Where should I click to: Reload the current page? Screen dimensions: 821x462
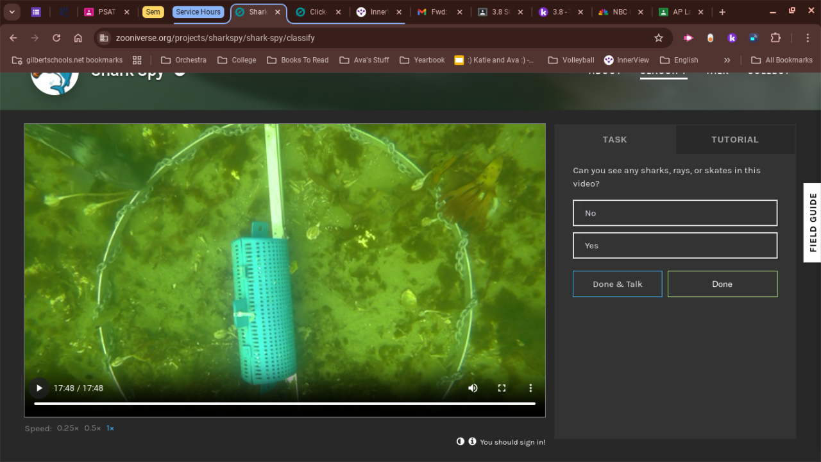pos(56,38)
